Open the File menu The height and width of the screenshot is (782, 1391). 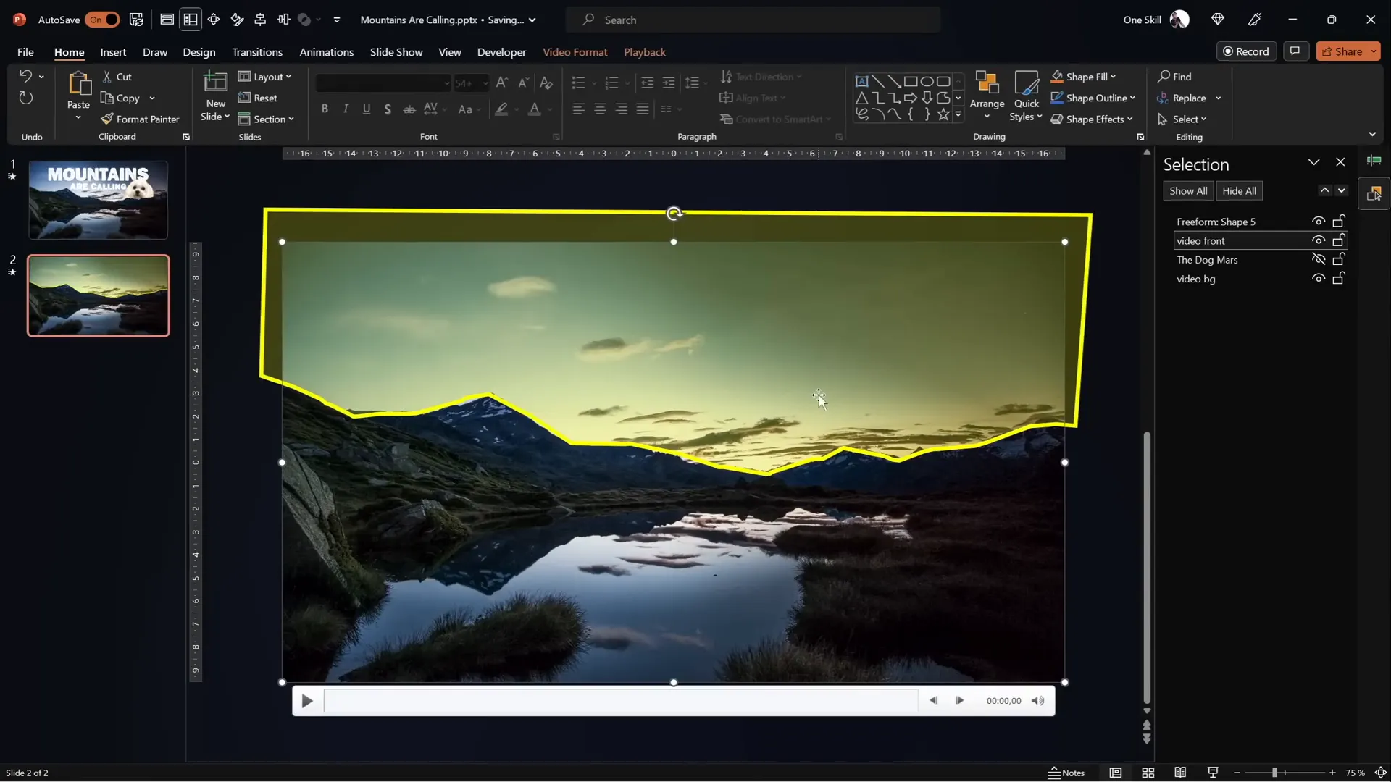[25, 52]
